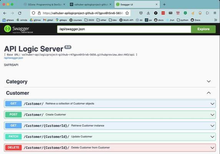
Task: Click the SAFRSAPI description text
Action: (11, 65)
